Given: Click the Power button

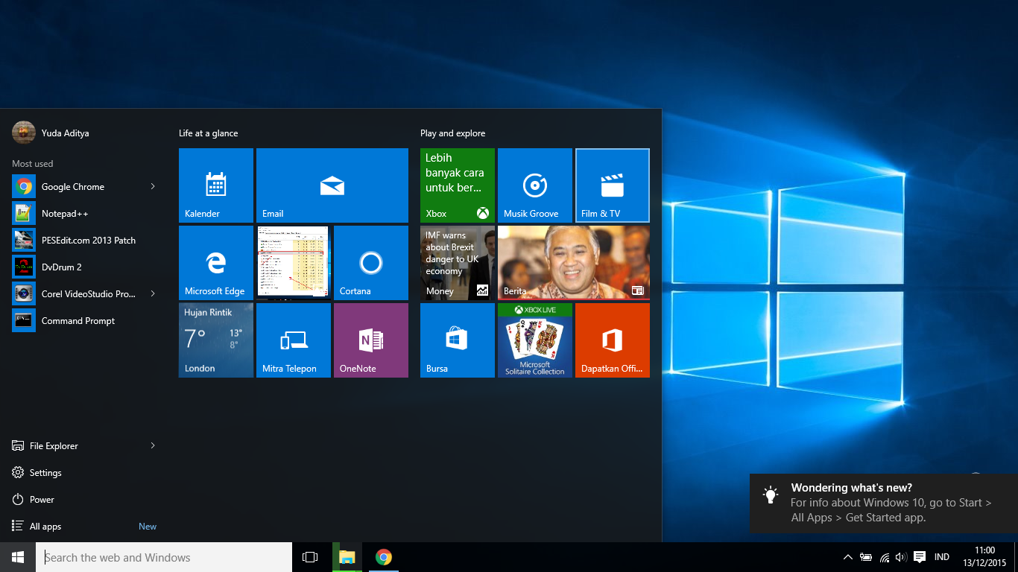Looking at the screenshot, I should tap(41, 500).
